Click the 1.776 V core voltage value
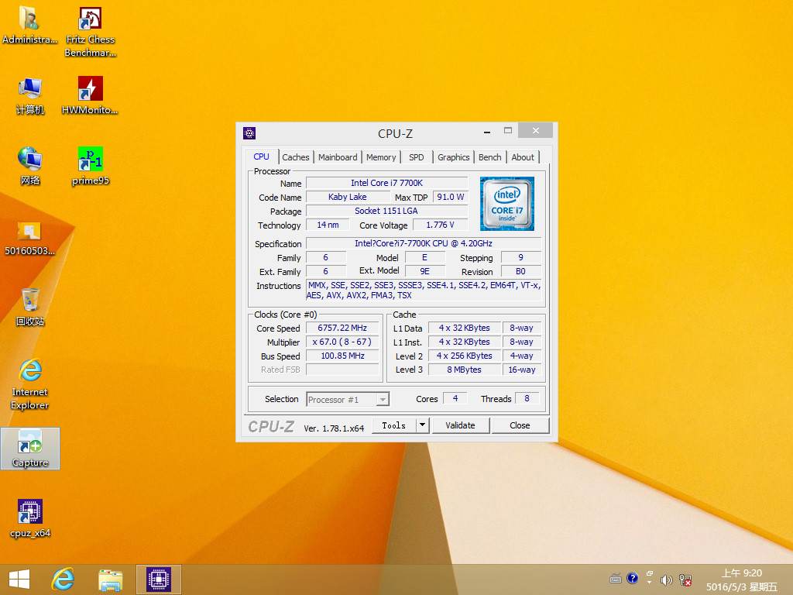This screenshot has width=793, height=595. 440,225
